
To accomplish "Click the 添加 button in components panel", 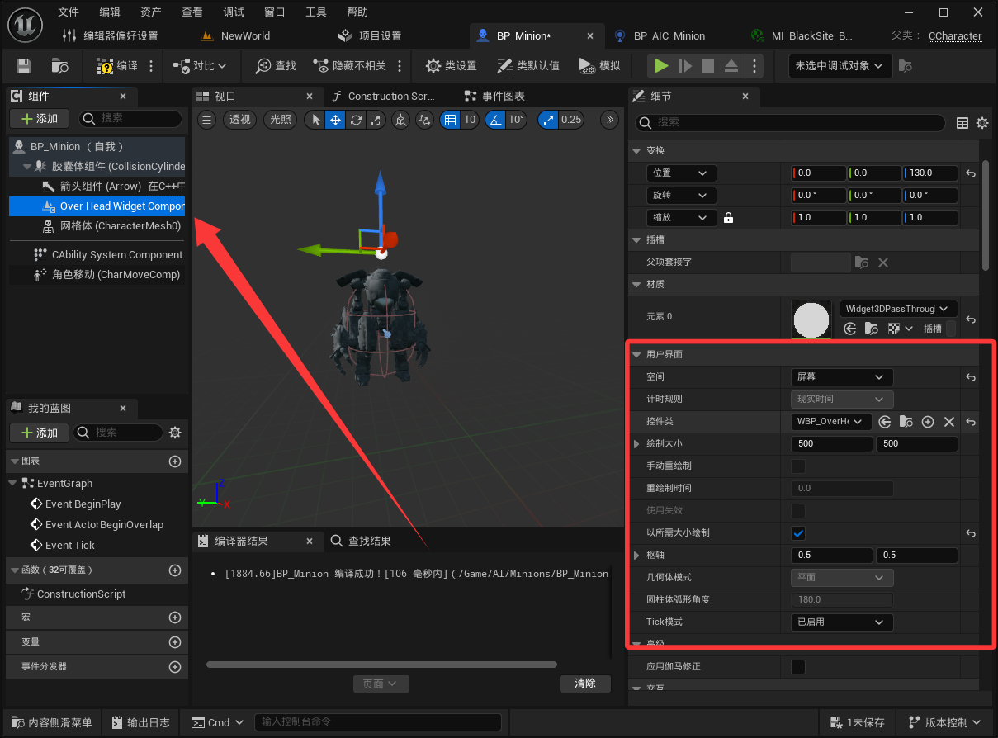I will pos(40,119).
